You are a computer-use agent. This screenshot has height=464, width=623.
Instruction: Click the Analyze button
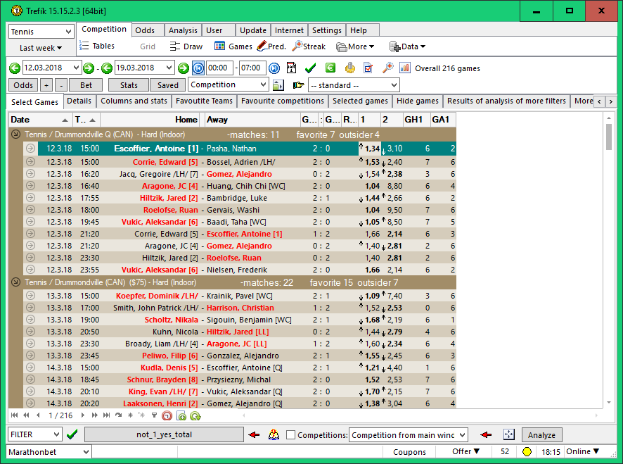[541, 435]
